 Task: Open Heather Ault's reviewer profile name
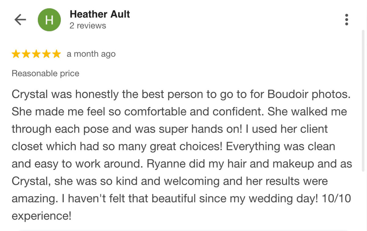click(x=100, y=14)
